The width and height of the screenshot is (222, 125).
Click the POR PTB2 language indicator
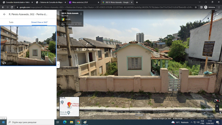[x=202, y=122]
